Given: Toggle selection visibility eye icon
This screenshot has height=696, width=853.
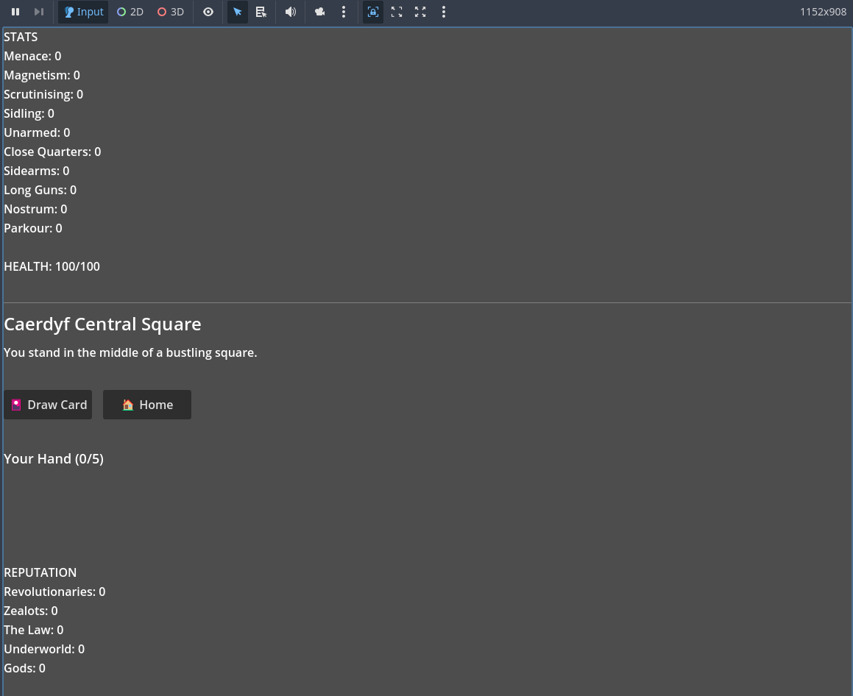Looking at the screenshot, I should (x=208, y=12).
